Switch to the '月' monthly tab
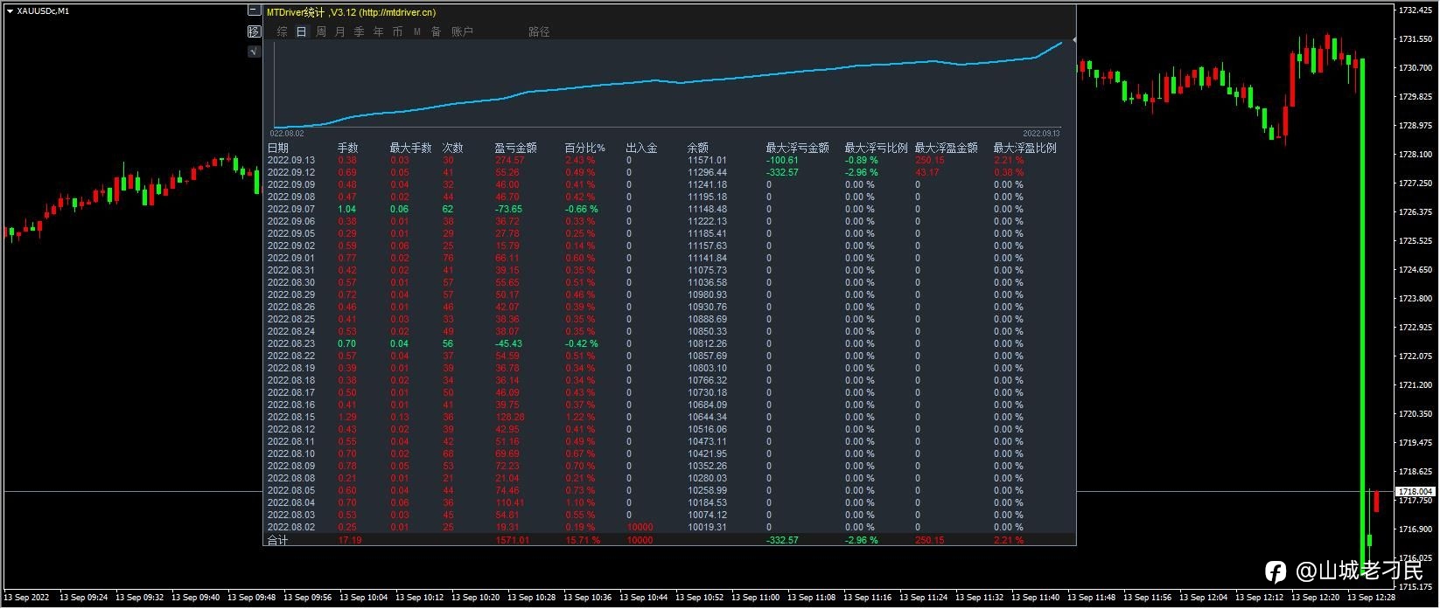This screenshot has height=609, width=1440. 340,31
